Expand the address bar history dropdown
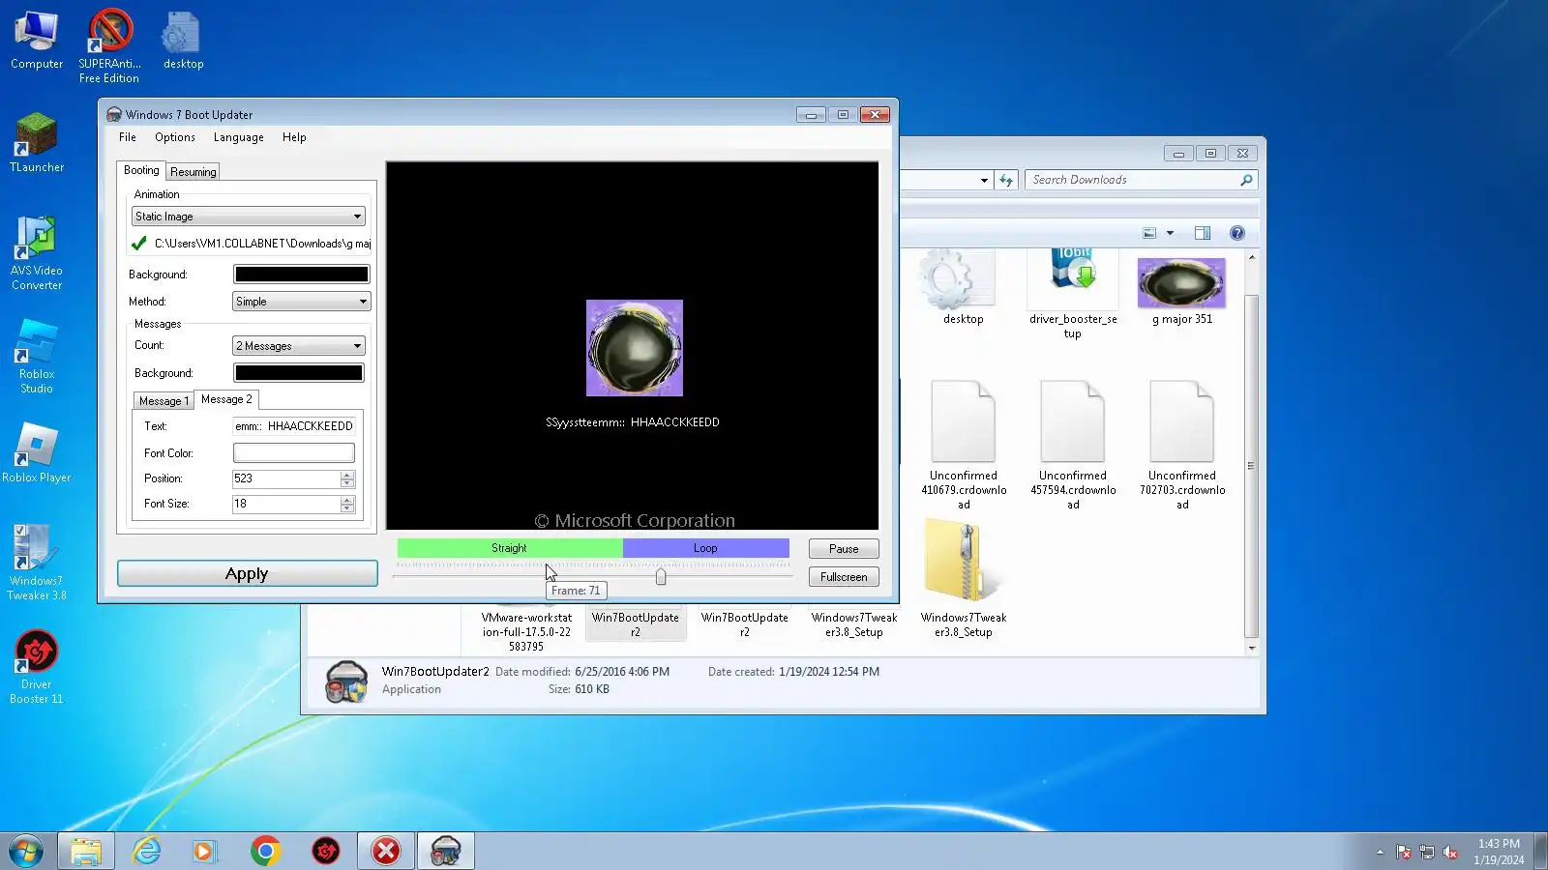1548x870 pixels. pyautogui.click(x=984, y=180)
